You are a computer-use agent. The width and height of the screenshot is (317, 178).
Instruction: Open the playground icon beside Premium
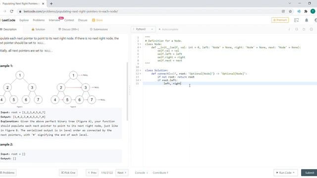296,20
